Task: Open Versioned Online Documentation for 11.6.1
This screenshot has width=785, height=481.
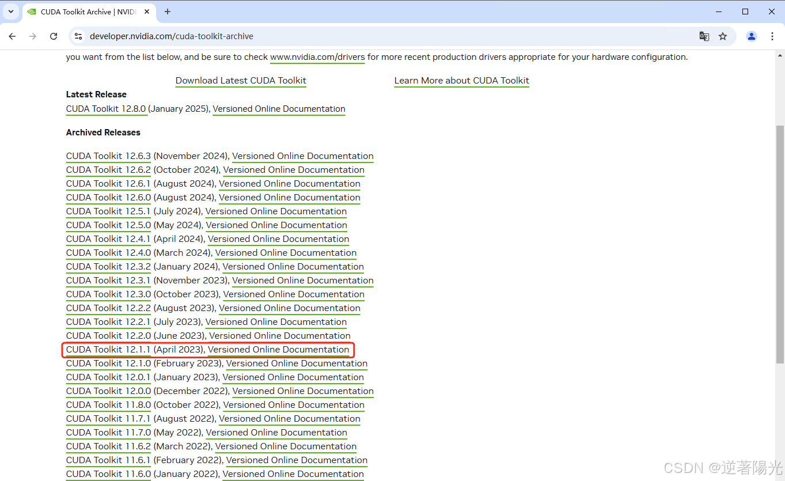Action: pos(297,460)
